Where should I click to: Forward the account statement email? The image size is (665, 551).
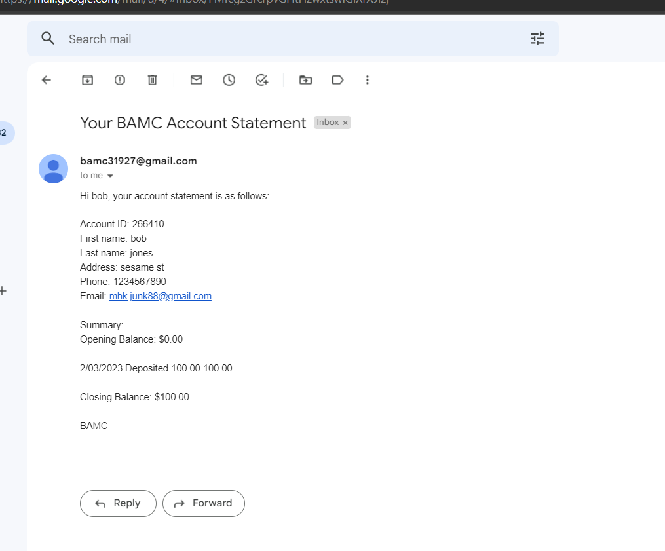pos(204,503)
